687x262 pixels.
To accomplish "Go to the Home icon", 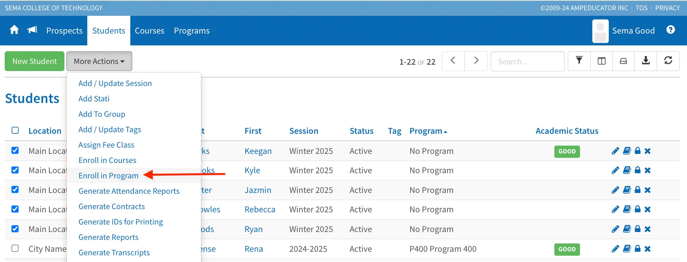I will pyautogui.click(x=14, y=30).
